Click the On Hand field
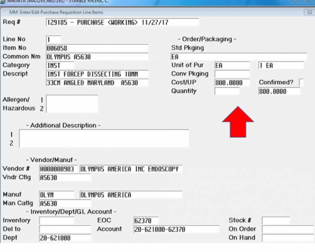The image size is (315, 252). pos(288,238)
